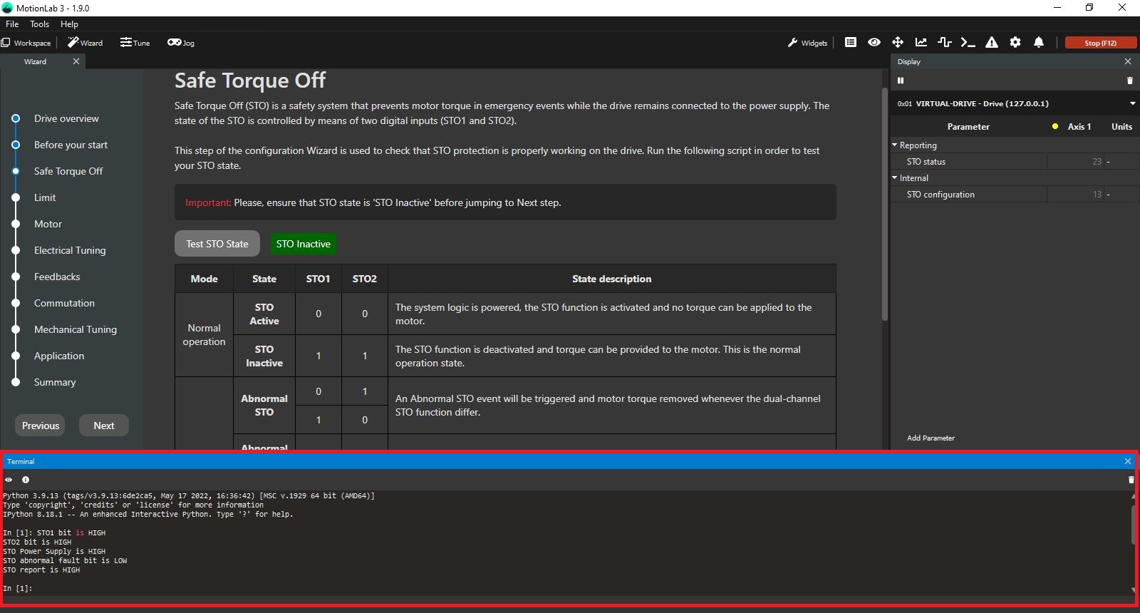Click the warning triangle icon in toolbar
This screenshot has width=1140, height=613.
point(991,43)
